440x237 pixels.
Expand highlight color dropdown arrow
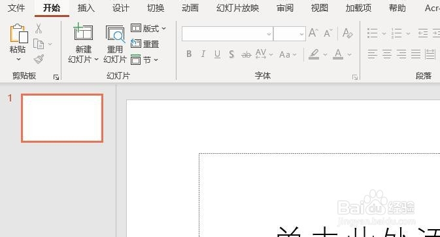click(x=325, y=54)
